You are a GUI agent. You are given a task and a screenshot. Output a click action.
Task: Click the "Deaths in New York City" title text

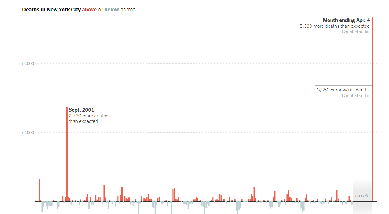click(x=51, y=10)
